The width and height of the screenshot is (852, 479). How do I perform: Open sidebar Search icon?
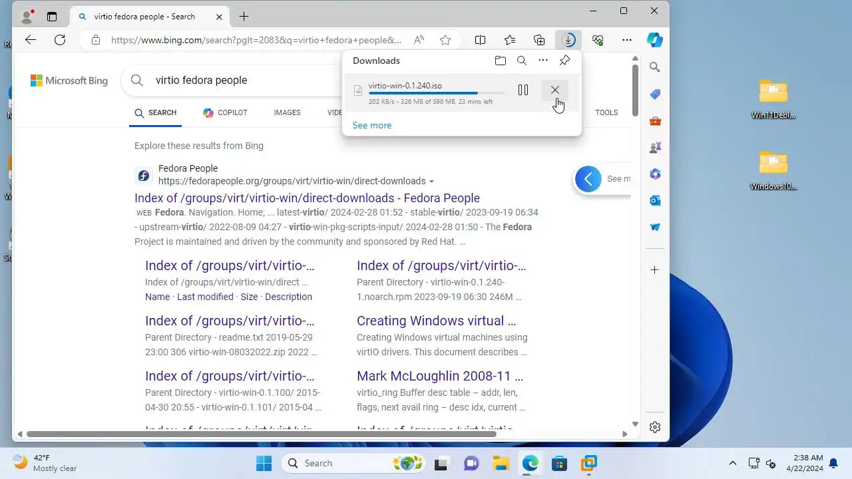[x=655, y=67]
